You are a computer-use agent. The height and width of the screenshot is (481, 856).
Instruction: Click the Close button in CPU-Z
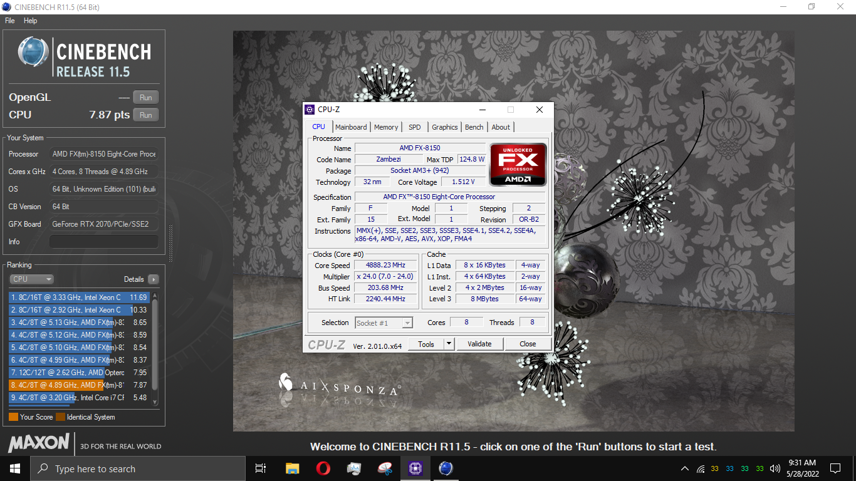[528, 344]
